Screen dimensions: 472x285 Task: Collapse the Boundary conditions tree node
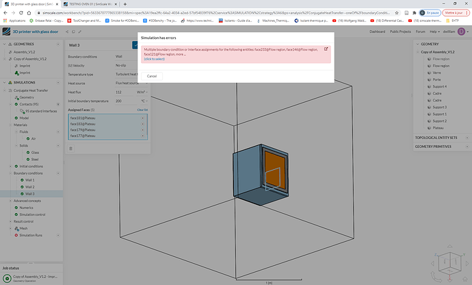click(10, 173)
